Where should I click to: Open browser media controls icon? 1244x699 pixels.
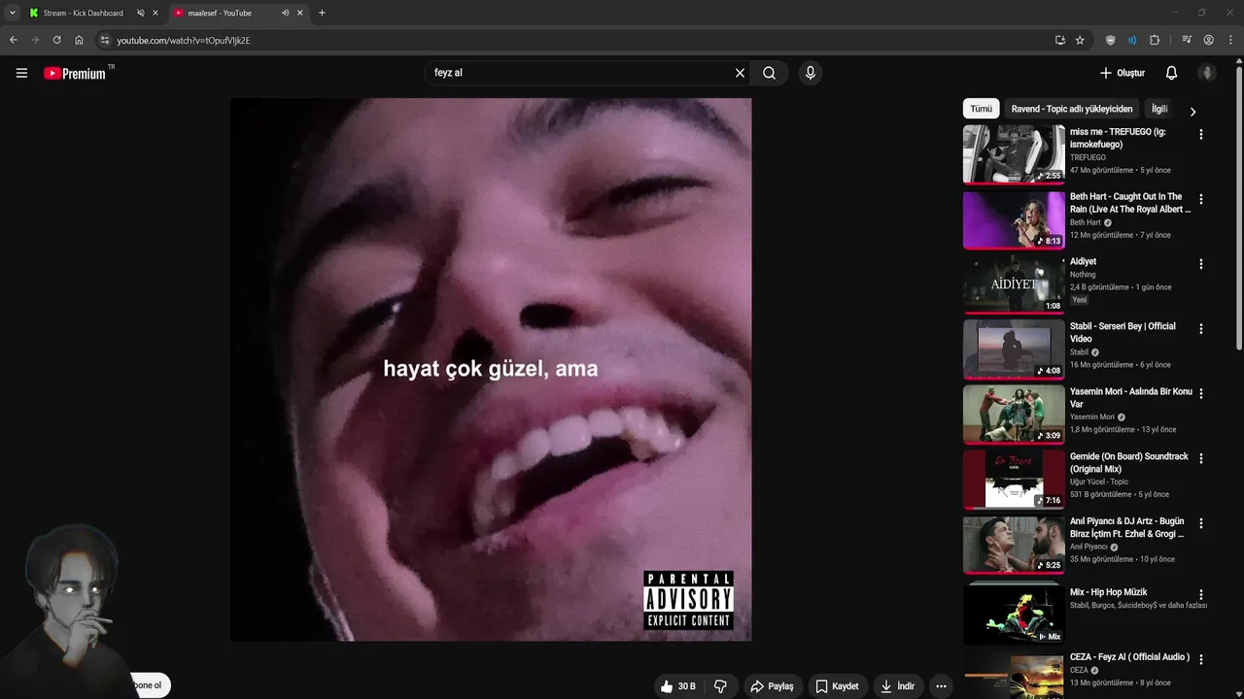1187,40
